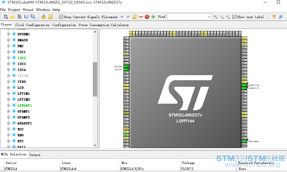287x172 pixels.
Task: Select RNG in the peripheral tree
Action: 21,135
